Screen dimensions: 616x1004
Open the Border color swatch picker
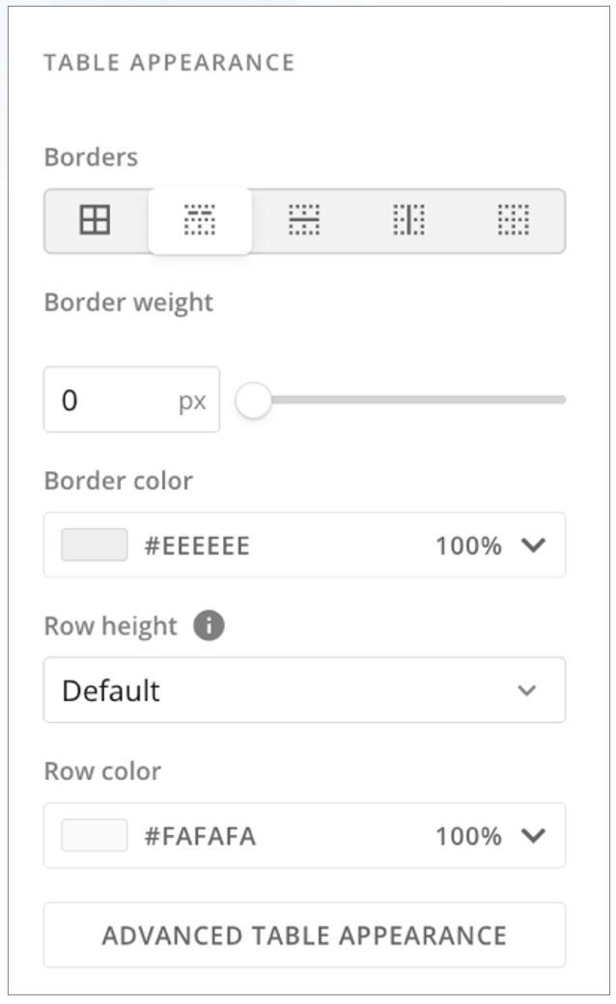95,545
